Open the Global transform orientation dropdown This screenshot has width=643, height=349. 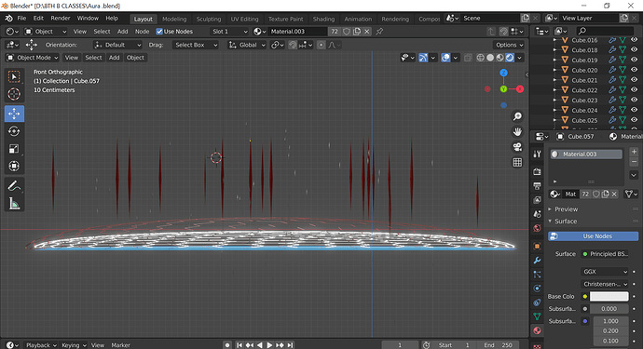point(247,45)
